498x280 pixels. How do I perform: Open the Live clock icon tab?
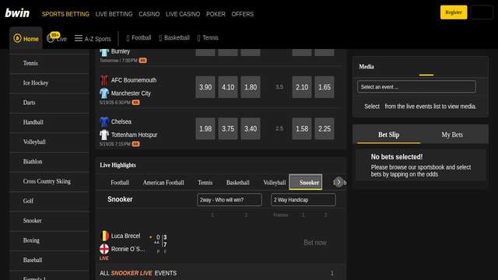tap(51, 38)
